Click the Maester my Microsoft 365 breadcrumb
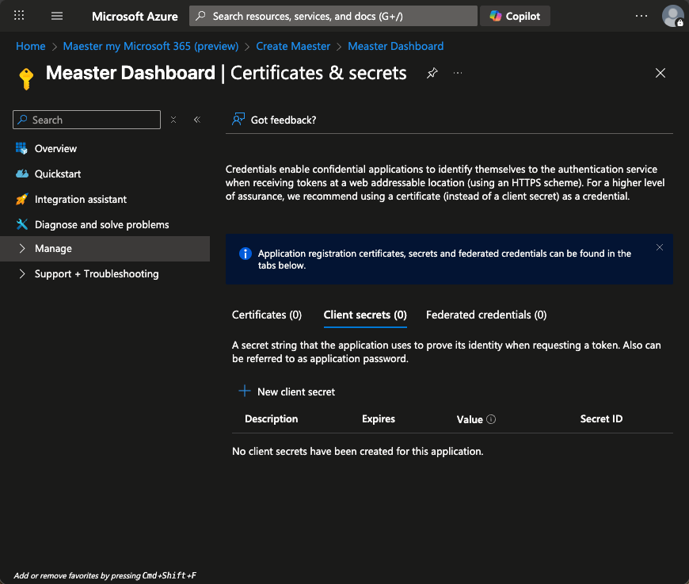Image resolution: width=689 pixels, height=584 pixels. tap(150, 46)
